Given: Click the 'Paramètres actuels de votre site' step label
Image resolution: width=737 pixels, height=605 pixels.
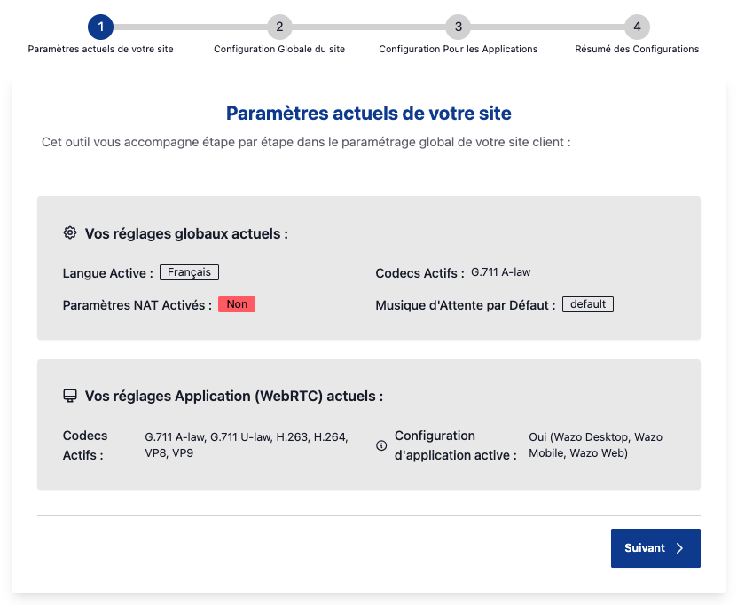Looking at the screenshot, I should pyautogui.click(x=100, y=49).
